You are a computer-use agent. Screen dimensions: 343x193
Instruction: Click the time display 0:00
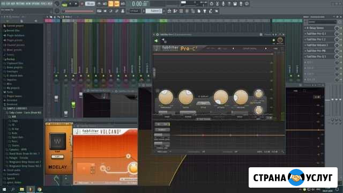click(137, 4)
